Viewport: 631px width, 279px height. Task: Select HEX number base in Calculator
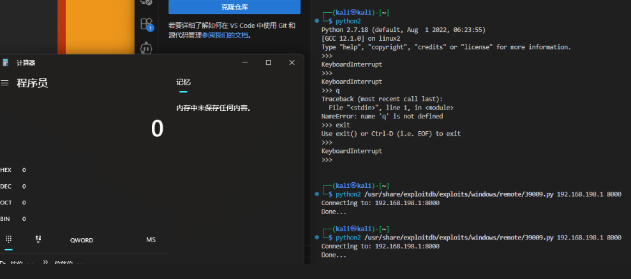13,170
